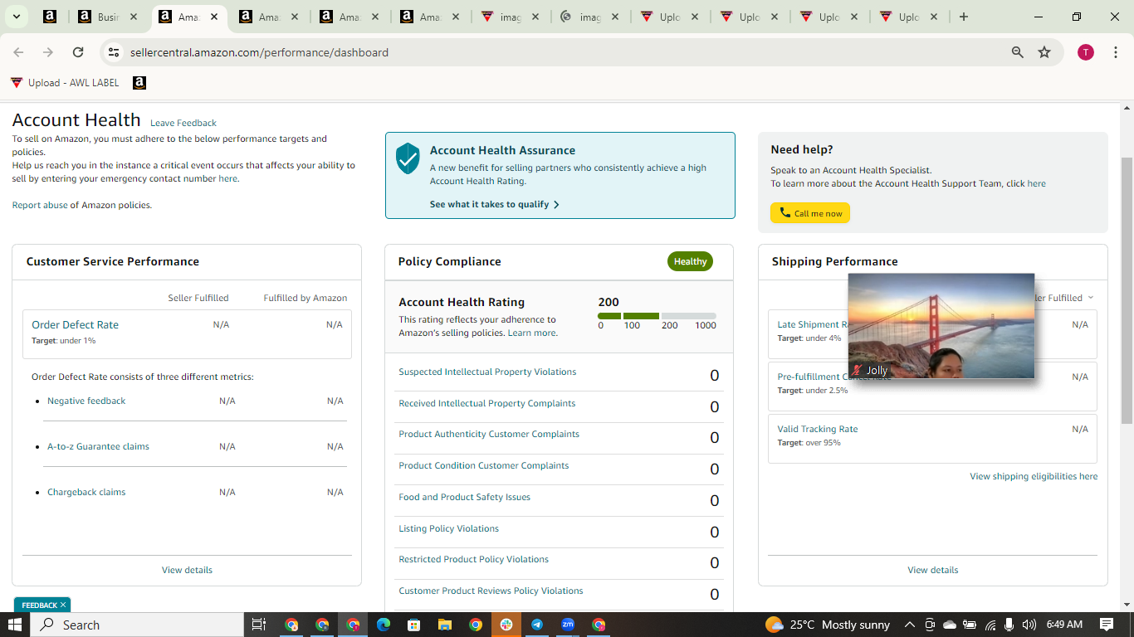Open See what it takes to qualify
Image resolution: width=1134 pixels, height=637 pixels.
(495, 204)
